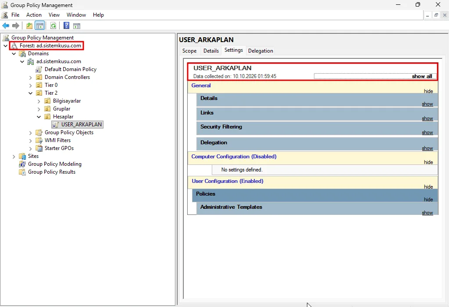Toggle the Show/Hide Action Pane icon
Screen dimensions: 449x307
(77, 26)
